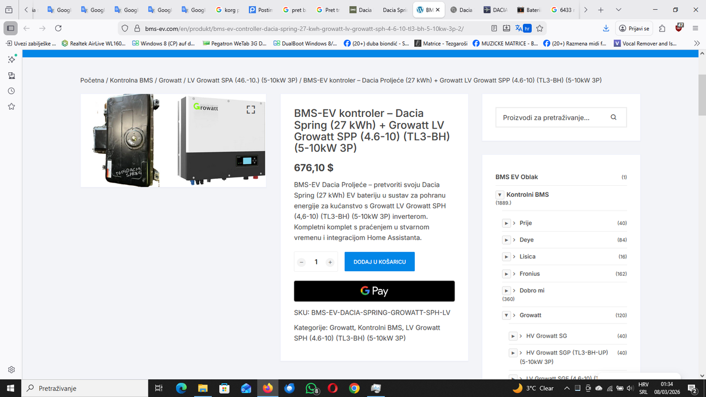Screen dimensions: 706x397
Task: Toggle reader view in address bar
Action: pos(494,28)
